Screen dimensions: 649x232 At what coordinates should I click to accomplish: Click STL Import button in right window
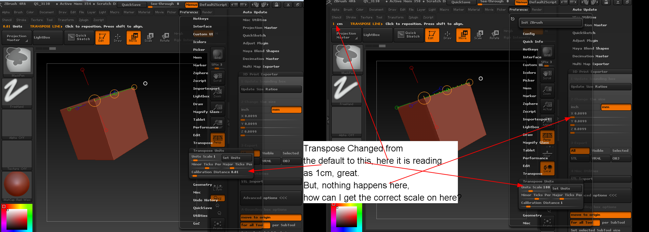tap(601, 179)
